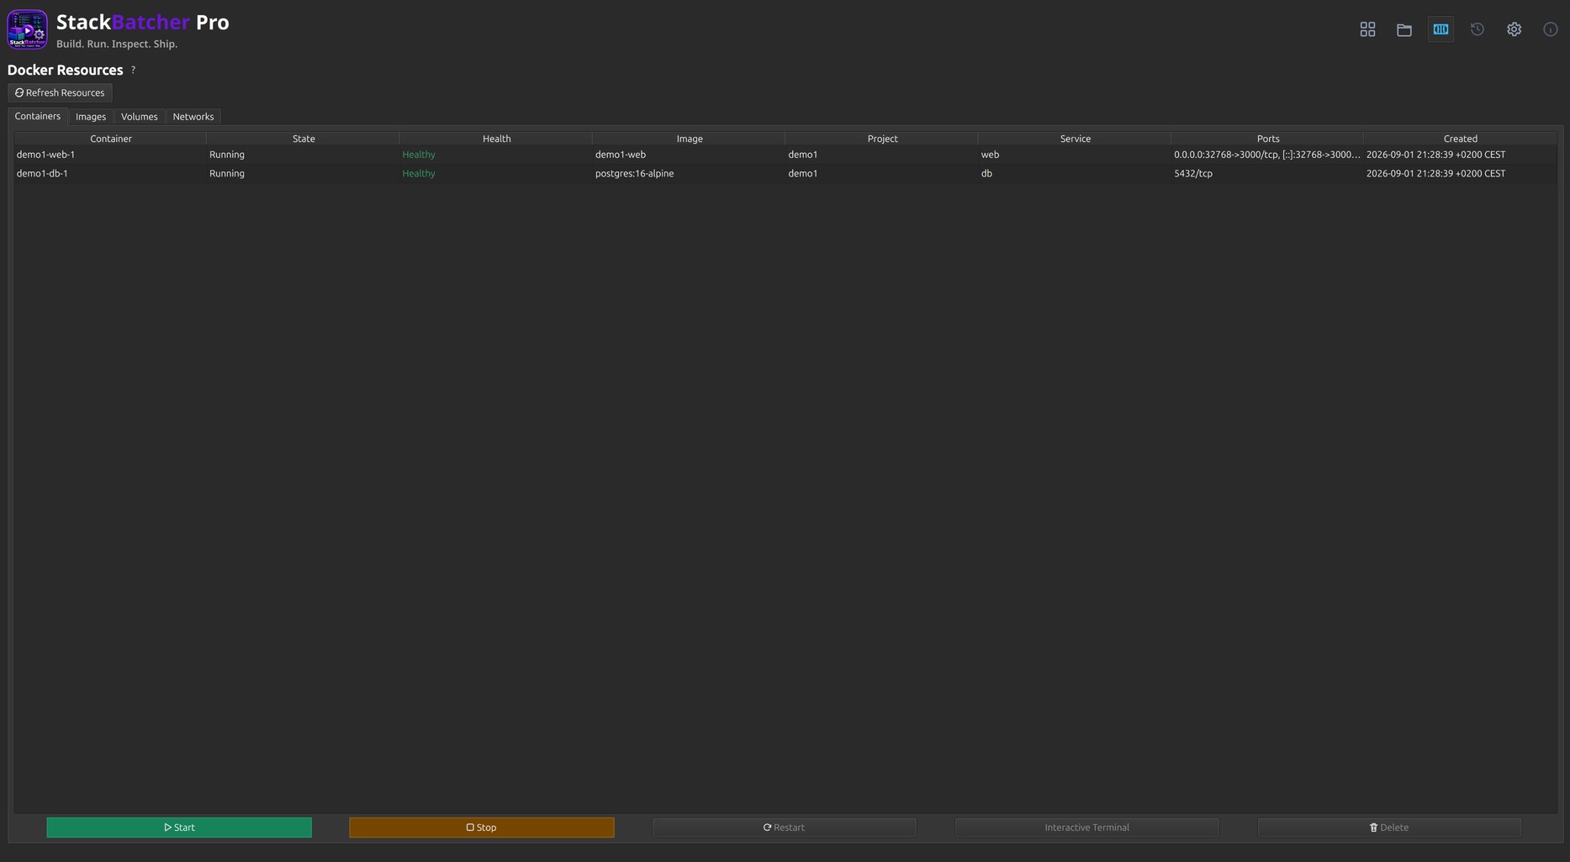Click the help question mark beside Docker Resources
Image resolution: width=1570 pixels, height=862 pixels.
tap(133, 70)
